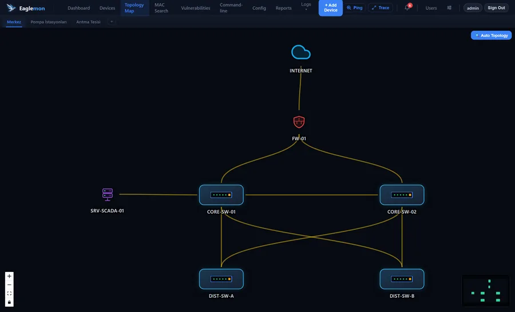Switch to the Merkez tab

click(x=14, y=22)
